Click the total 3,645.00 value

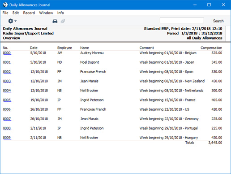(x=215, y=143)
